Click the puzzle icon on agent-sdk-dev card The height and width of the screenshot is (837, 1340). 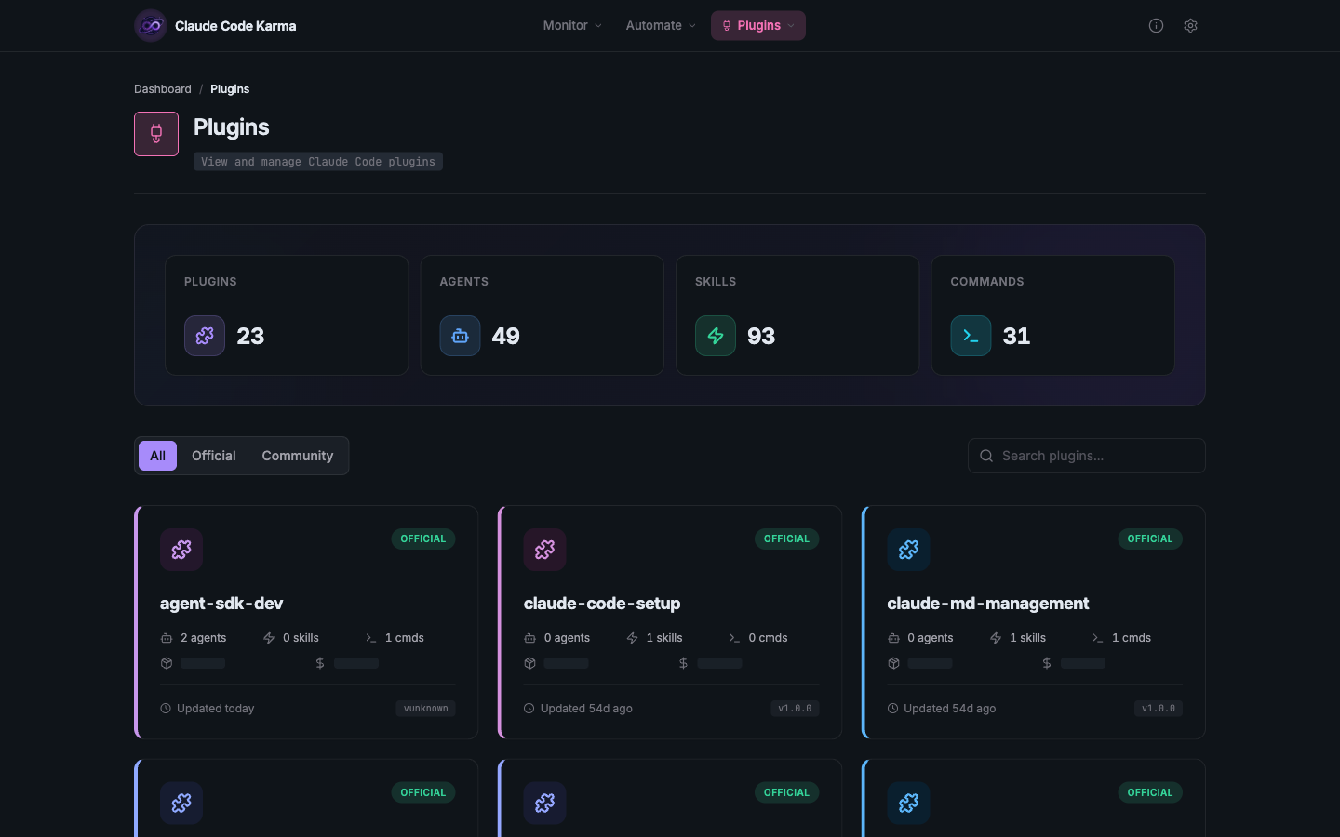[181, 550]
